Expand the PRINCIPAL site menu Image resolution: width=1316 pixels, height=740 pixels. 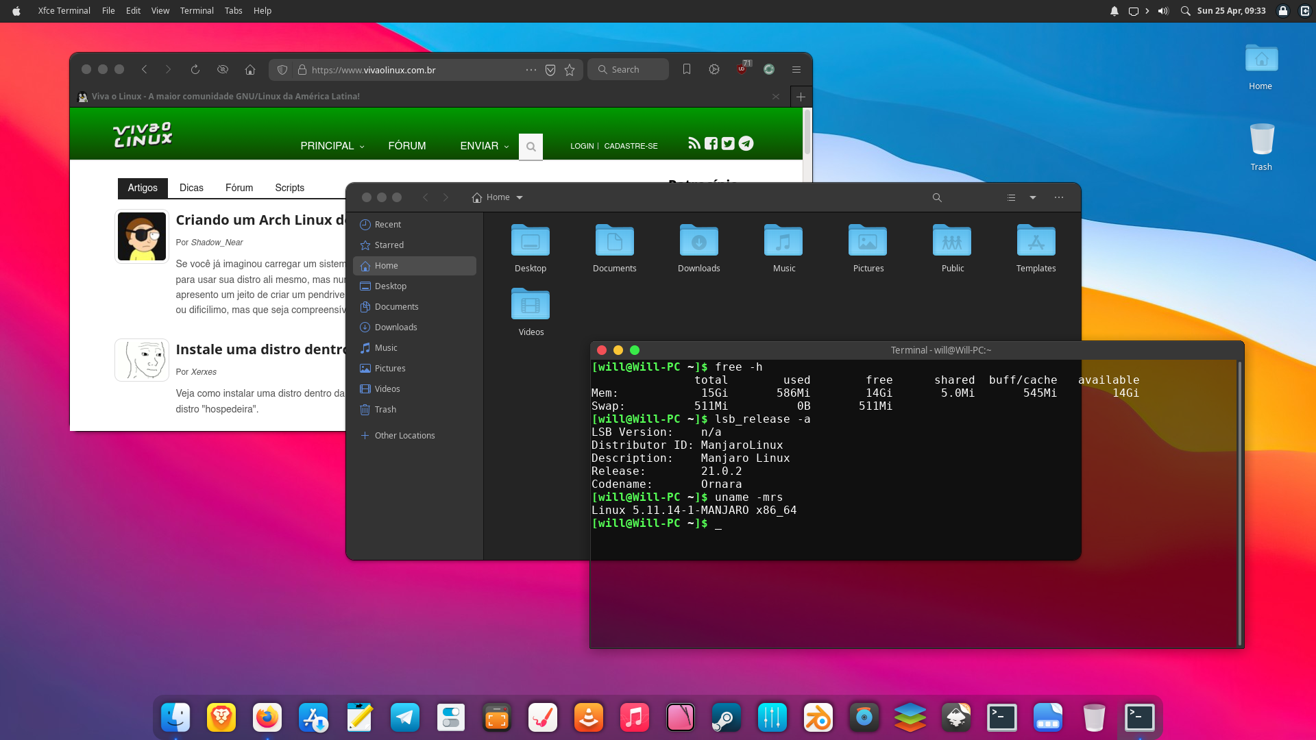(332, 146)
